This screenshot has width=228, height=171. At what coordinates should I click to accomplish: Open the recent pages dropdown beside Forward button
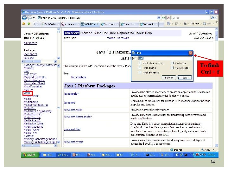coord(34,18)
